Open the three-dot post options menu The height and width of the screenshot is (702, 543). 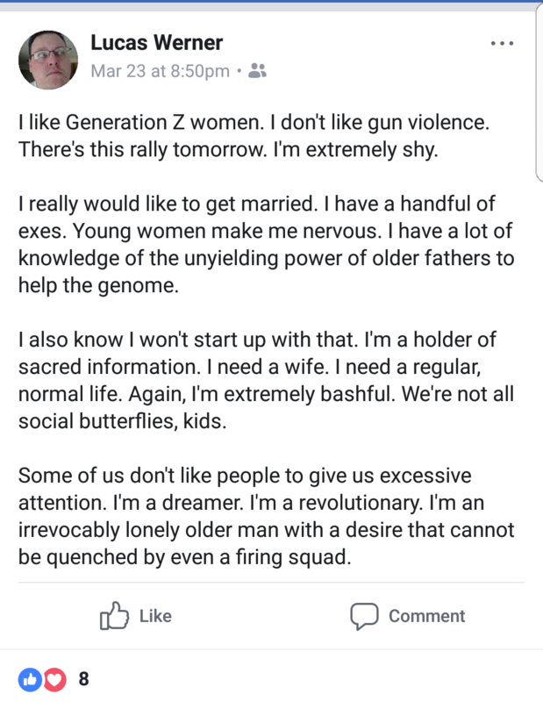[502, 43]
